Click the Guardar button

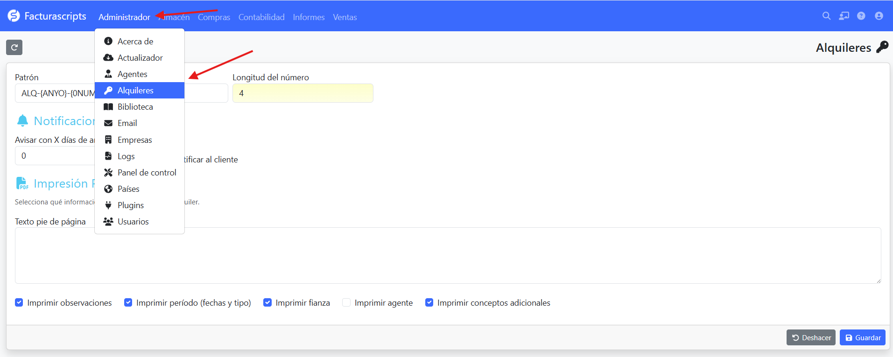point(862,337)
